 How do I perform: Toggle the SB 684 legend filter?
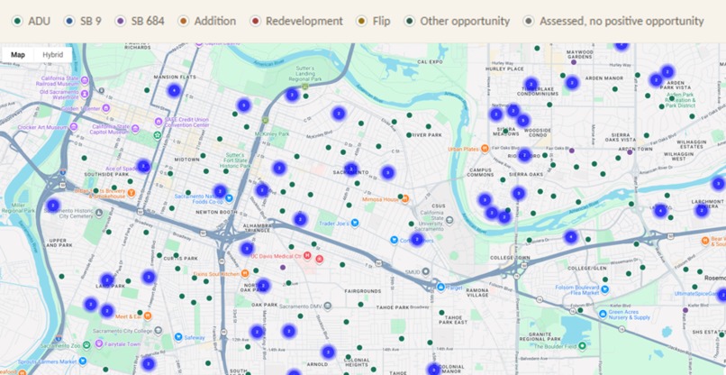click(x=140, y=22)
